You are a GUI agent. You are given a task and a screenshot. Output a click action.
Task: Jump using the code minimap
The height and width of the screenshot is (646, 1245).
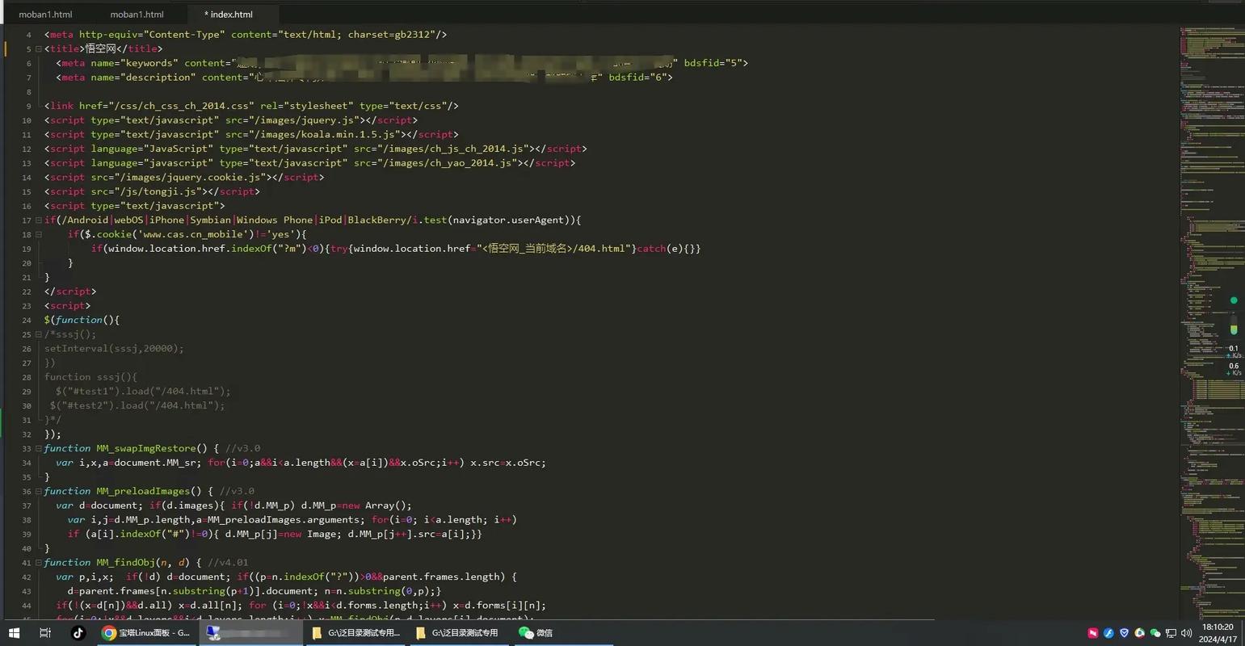[x=1212, y=323]
